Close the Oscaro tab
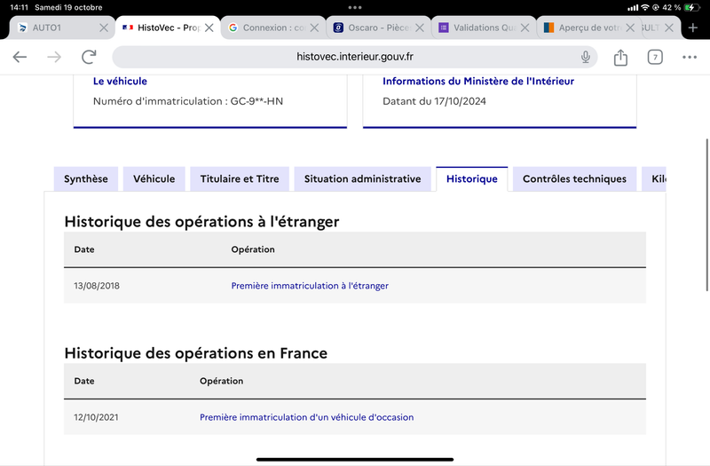Viewport: 710px width, 466px height. [420, 28]
